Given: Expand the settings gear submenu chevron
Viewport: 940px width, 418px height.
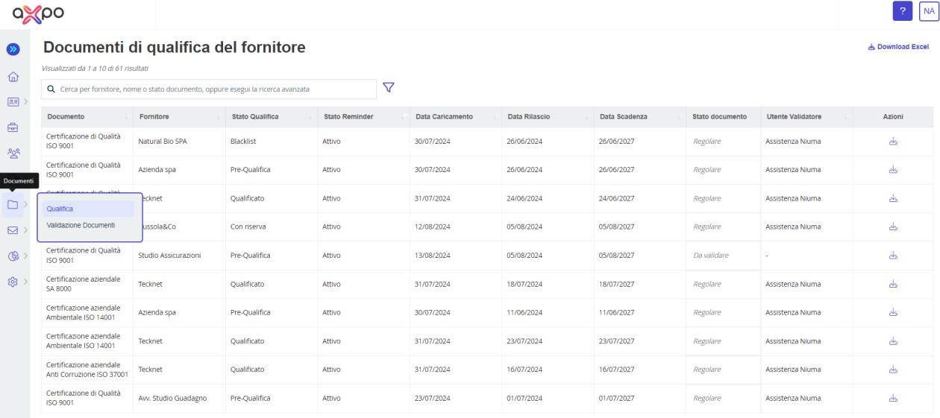Looking at the screenshot, I should pos(26,282).
